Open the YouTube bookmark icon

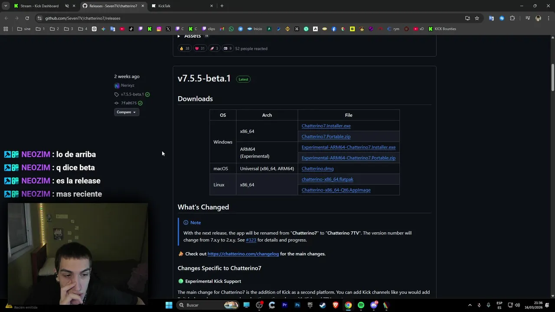pos(122,29)
